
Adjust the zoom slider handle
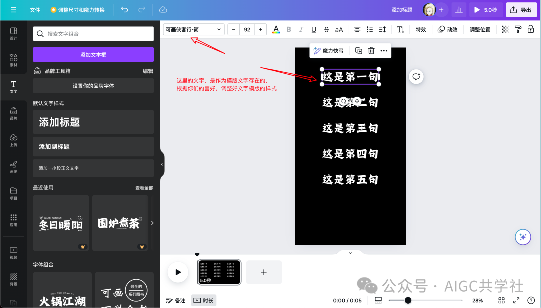pyautogui.click(x=408, y=300)
